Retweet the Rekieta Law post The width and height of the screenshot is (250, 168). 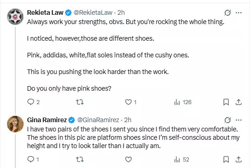80,102
